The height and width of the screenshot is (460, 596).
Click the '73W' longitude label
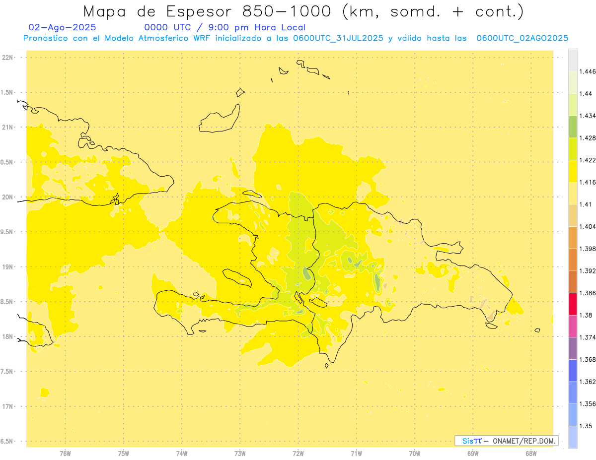click(240, 454)
